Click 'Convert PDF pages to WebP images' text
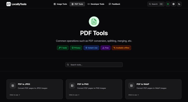 coord(151,88)
